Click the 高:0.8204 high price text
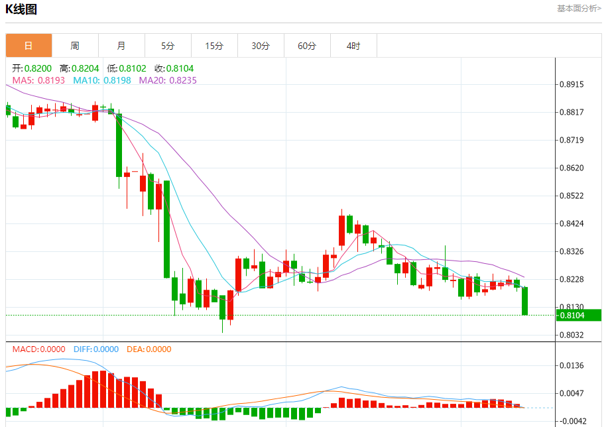 click(80, 69)
